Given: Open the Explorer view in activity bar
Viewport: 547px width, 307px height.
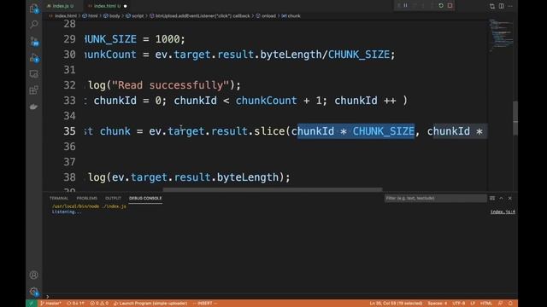Looking at the screenshot, I should [x=34, y=8].
